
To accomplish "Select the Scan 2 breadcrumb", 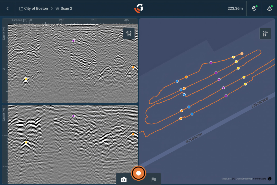I will click(x=64, y=8).
